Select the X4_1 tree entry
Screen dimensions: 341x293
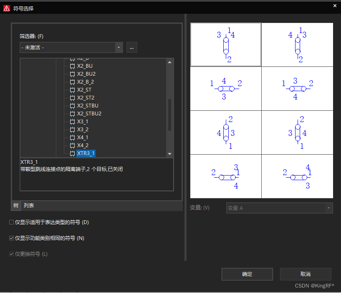pyautogui.click(x=83, y=138)
